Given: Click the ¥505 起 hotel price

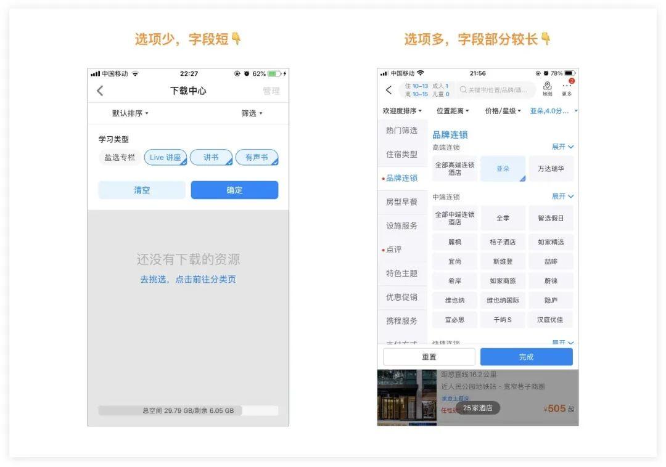Looking at the screenshot, I should pos(559,409).
